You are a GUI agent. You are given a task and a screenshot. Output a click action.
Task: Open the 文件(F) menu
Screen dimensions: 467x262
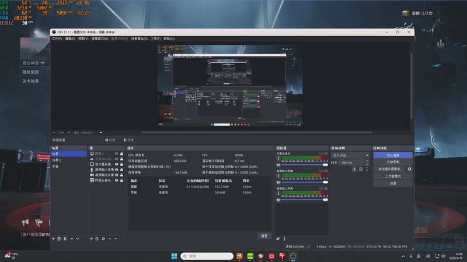57,38
